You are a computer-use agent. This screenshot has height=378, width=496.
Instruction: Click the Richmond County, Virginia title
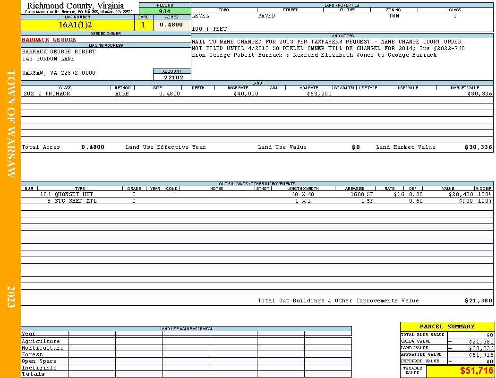pos(75,6)
